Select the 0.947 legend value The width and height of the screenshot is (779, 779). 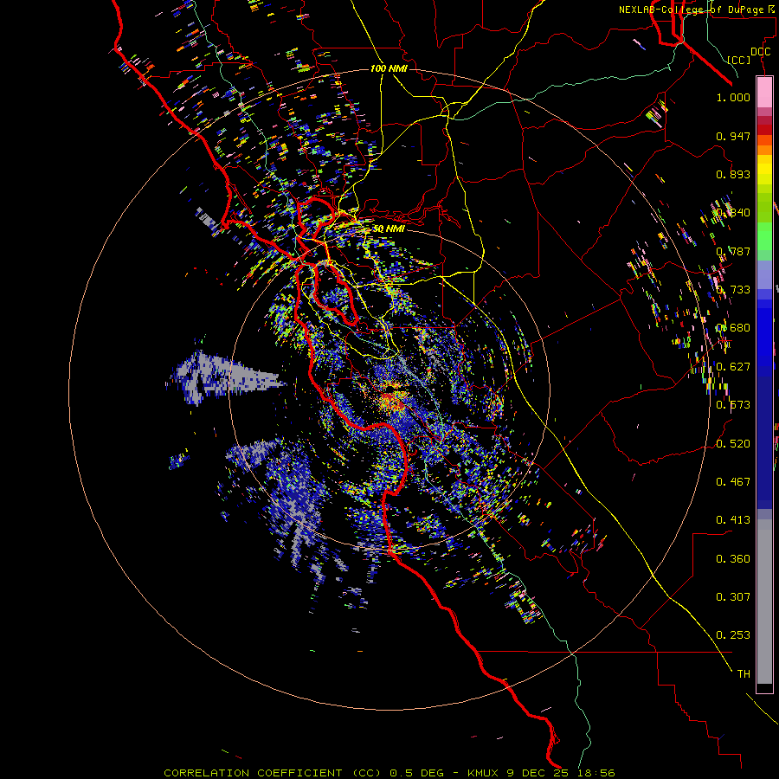(x=733, y=136)
